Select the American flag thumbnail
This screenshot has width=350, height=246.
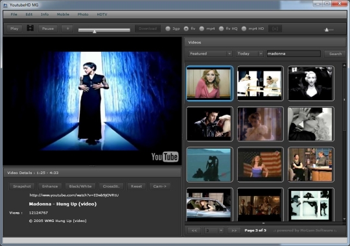coord(261,164)
